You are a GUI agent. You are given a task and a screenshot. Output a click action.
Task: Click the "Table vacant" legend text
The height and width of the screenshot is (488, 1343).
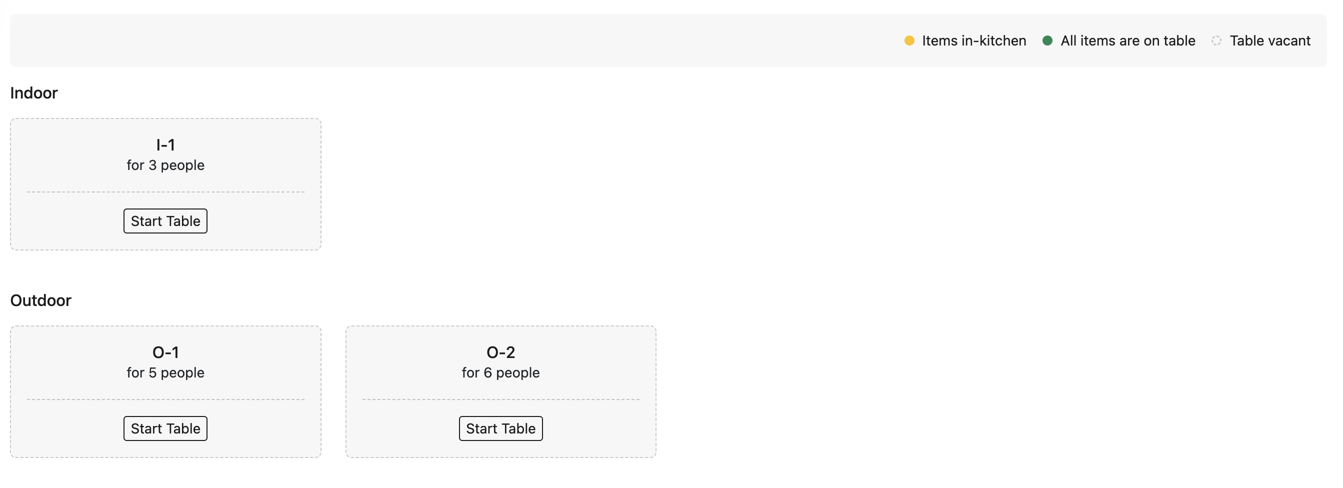[1269, 40]
